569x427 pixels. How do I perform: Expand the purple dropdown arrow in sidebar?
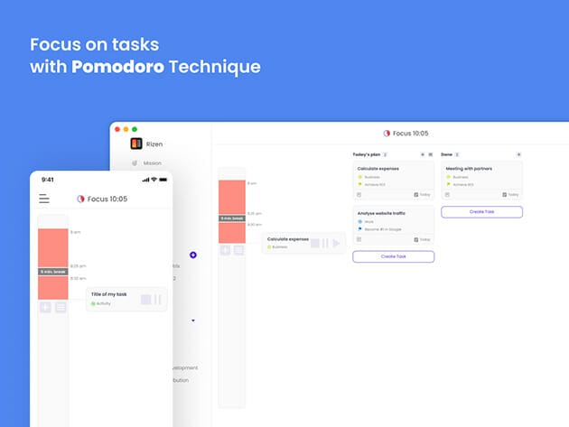(x=193, y=320)
